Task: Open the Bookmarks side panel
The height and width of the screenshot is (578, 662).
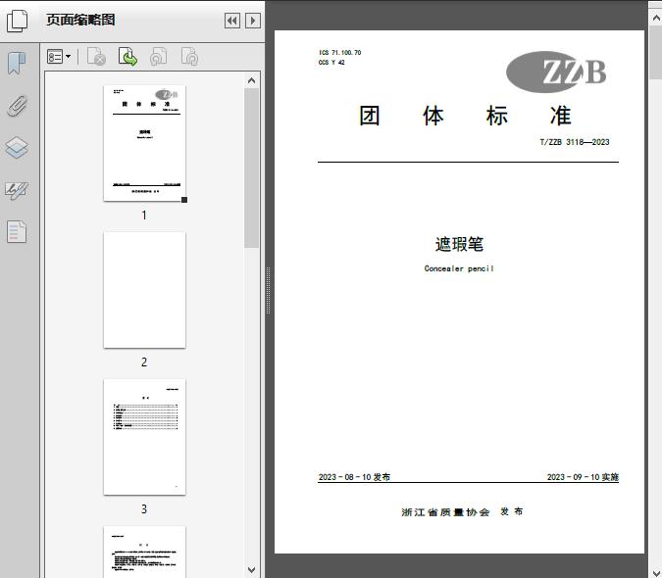Action: (17, 64)
